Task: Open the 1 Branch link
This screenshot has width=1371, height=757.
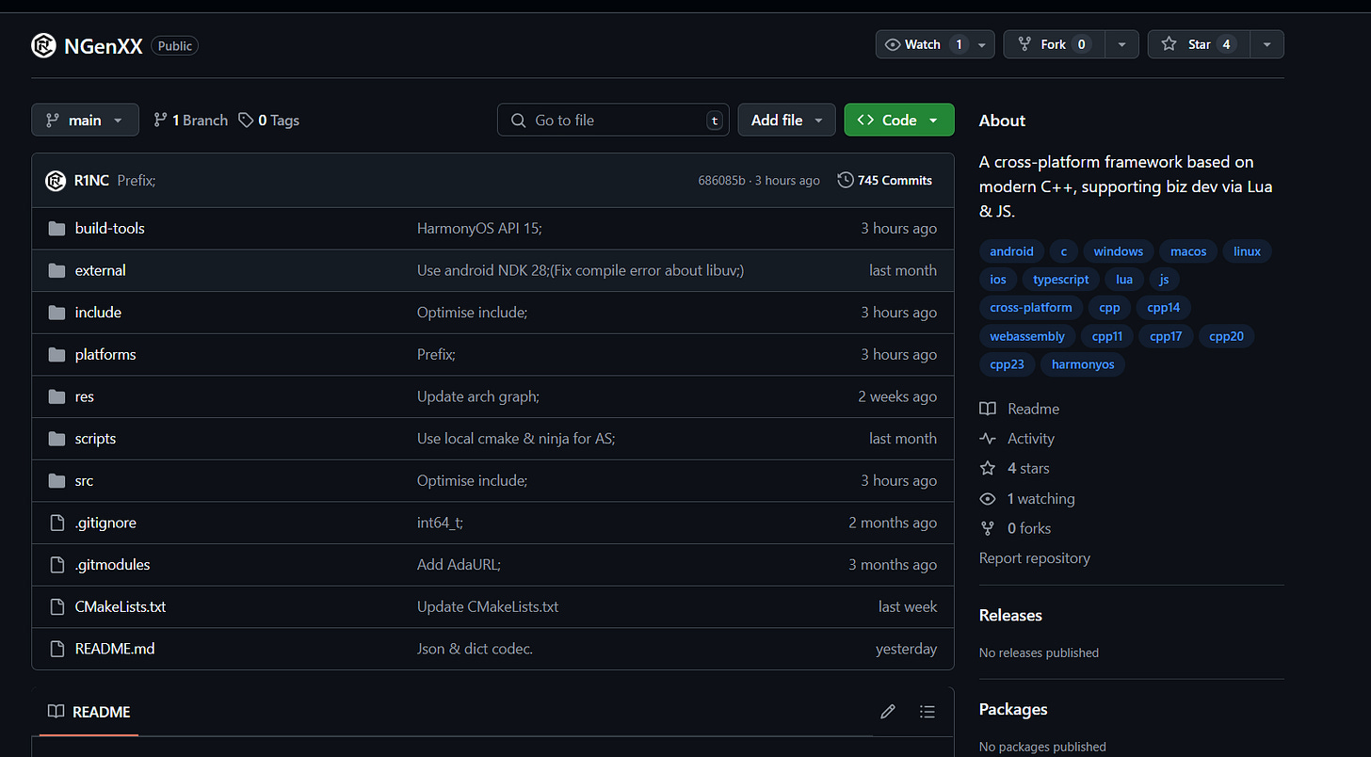Action: 190,121
